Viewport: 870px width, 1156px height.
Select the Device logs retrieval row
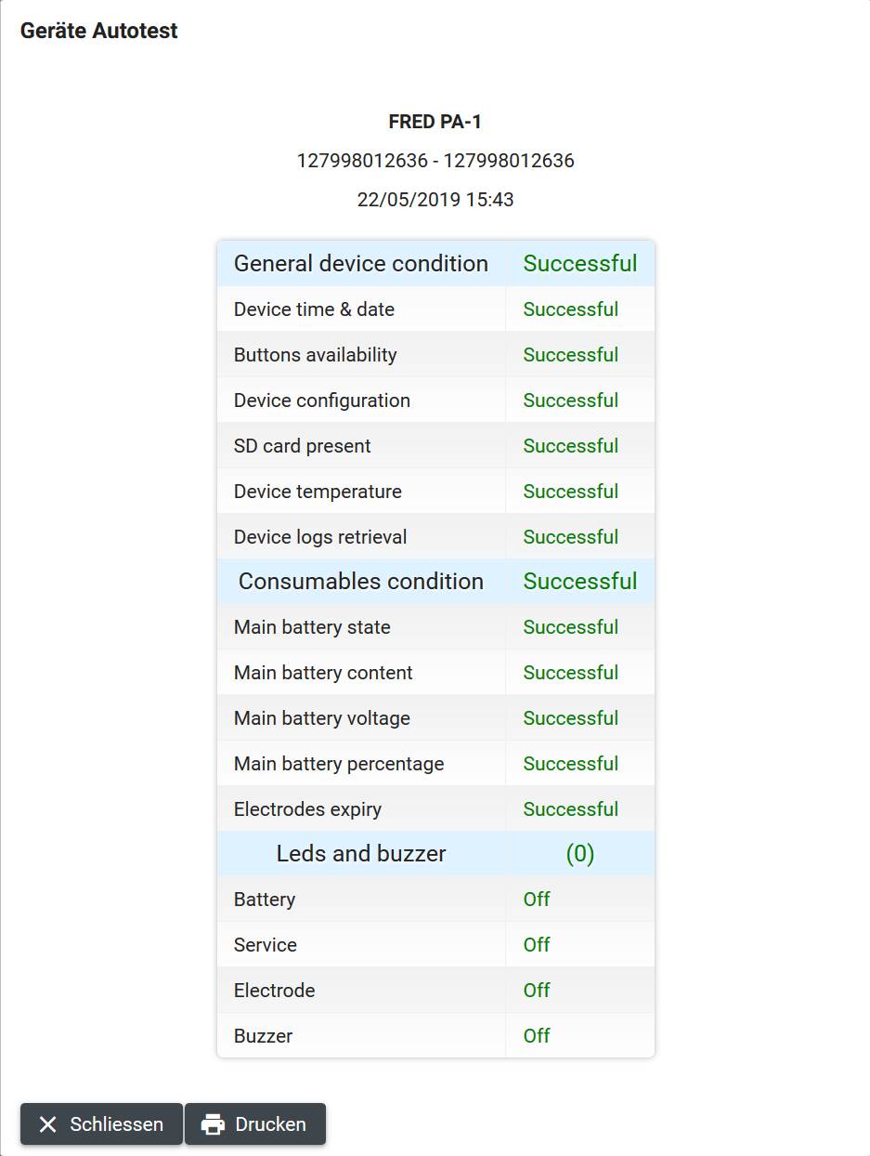(x=435, y=536)
